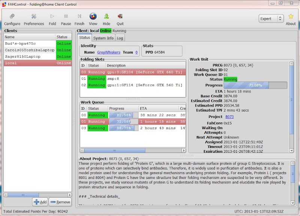Select work queue row 03 at 86.75%

click(133, 128)
